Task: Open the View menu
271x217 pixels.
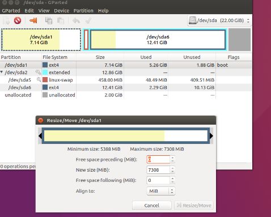Action: (44, 11)
